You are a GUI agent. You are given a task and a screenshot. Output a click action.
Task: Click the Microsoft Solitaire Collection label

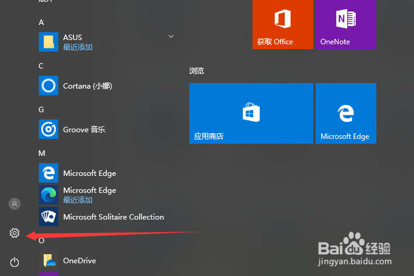click(114, 217)
